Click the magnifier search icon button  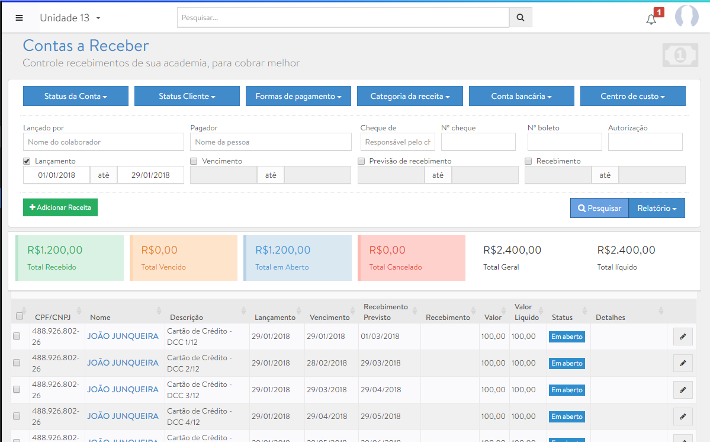[521, 18]
